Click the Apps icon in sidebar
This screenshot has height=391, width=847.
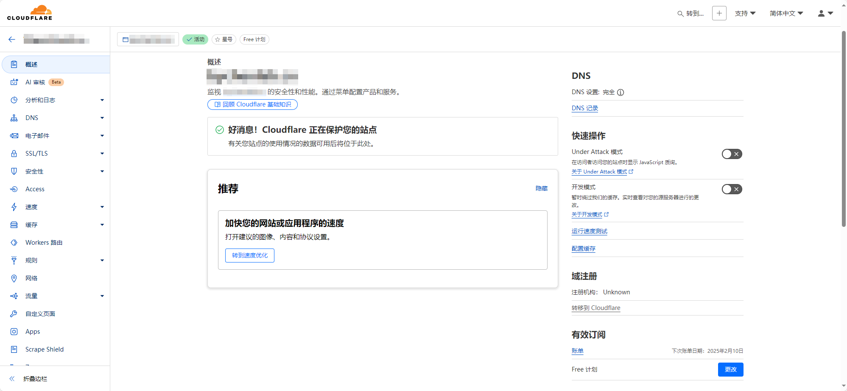[14, 332]
